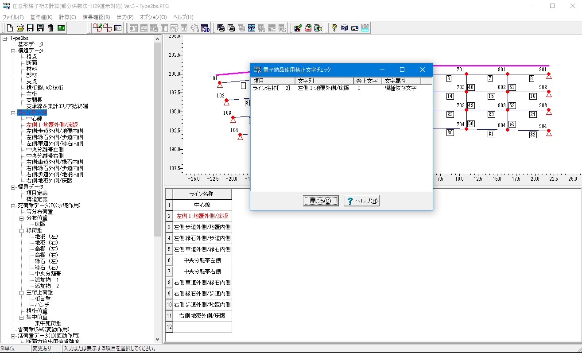
Task: Collapse the 死荷重データ(D) tree node
Action: tap(13, 206)
